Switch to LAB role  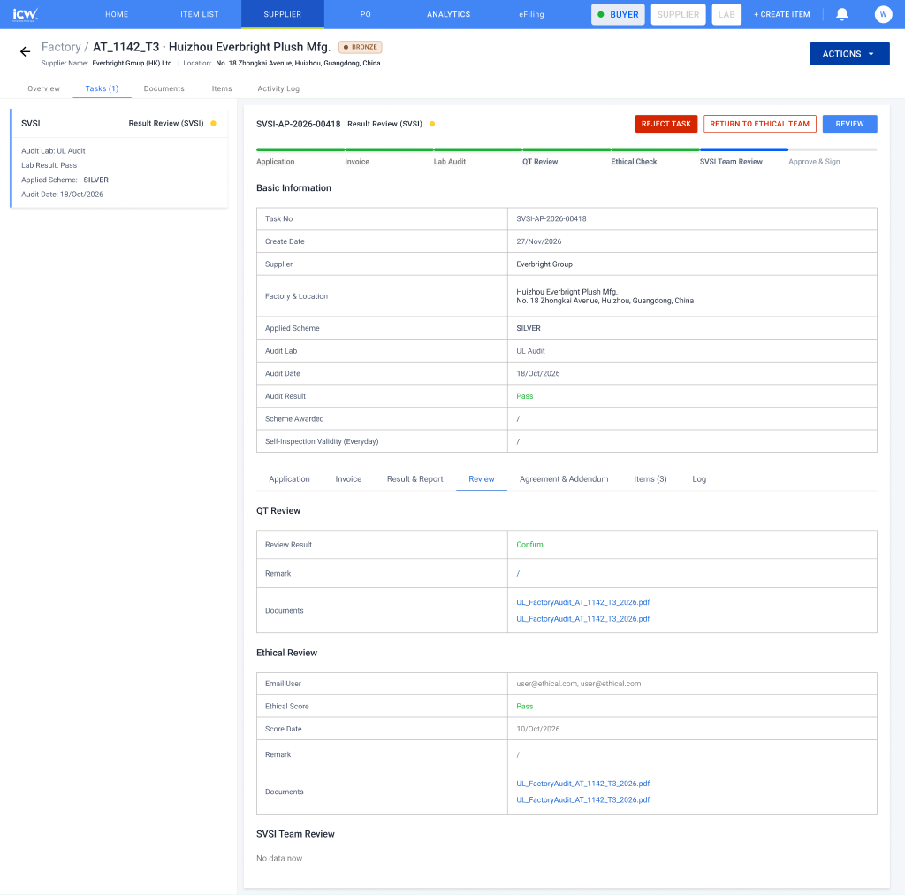(x=726, y=14)
